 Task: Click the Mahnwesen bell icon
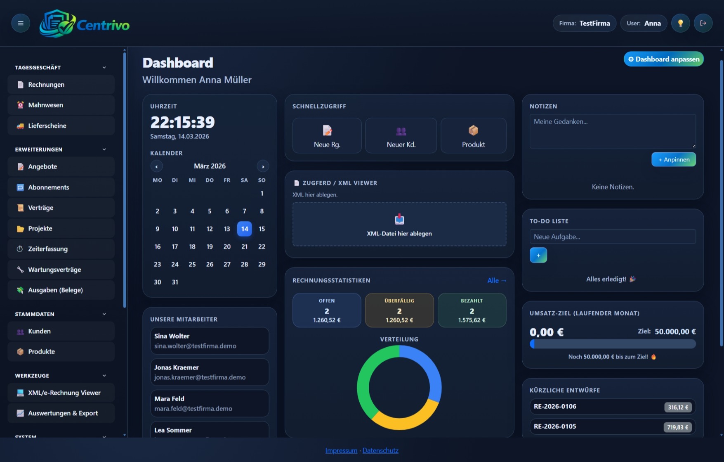(x=20, y=105)
